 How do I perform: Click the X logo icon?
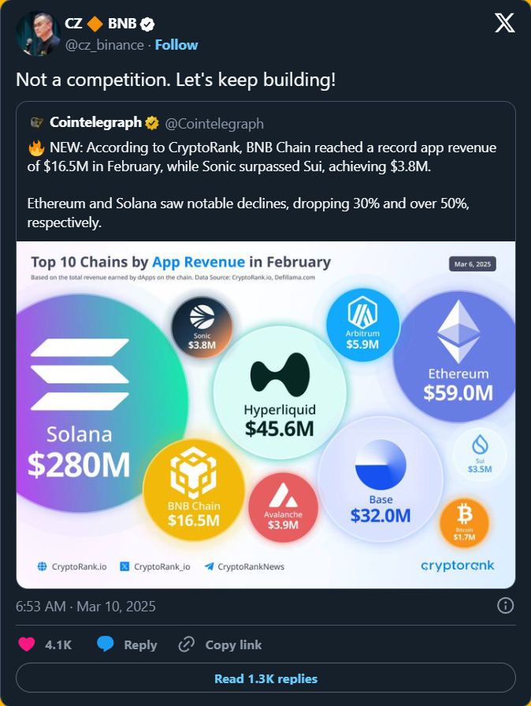504,24
